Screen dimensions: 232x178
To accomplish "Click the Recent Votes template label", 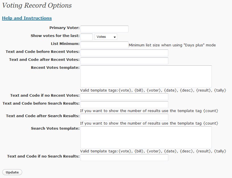I will tap(55, 67).
